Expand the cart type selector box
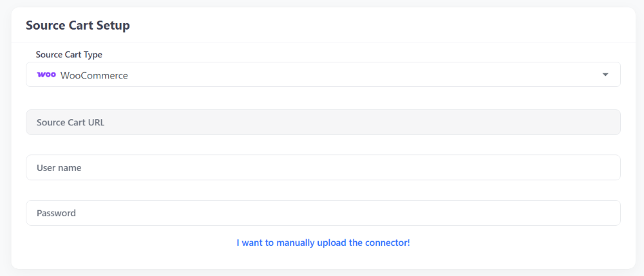This screenshot has height=276, width=644. [x=323, y=75]
